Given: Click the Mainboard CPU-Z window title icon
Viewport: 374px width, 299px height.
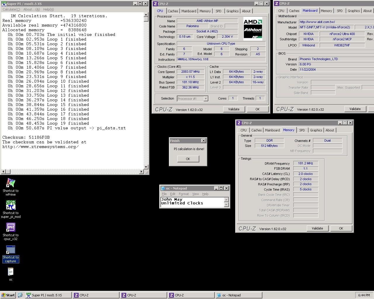Looking at the screenshot, I should 276,4.
